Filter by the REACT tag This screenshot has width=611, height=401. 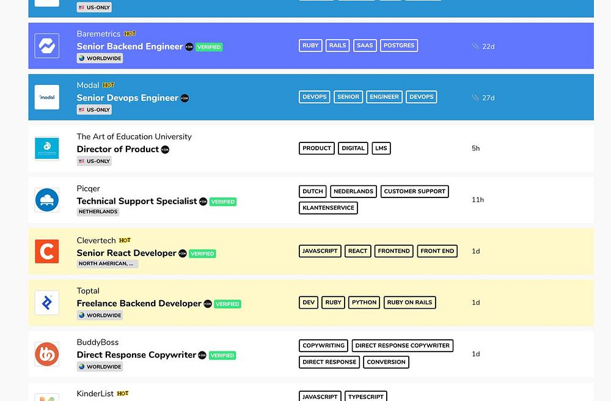click(x=357, y=251)
